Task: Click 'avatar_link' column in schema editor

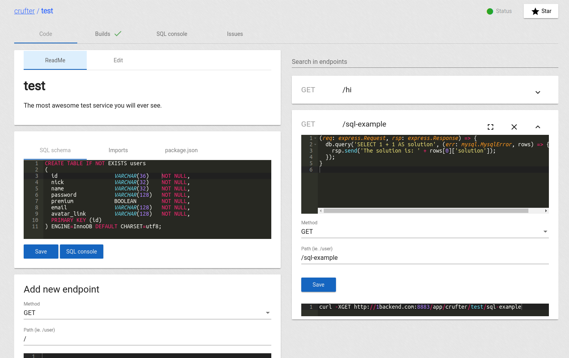Action: (x=69, y=214)
